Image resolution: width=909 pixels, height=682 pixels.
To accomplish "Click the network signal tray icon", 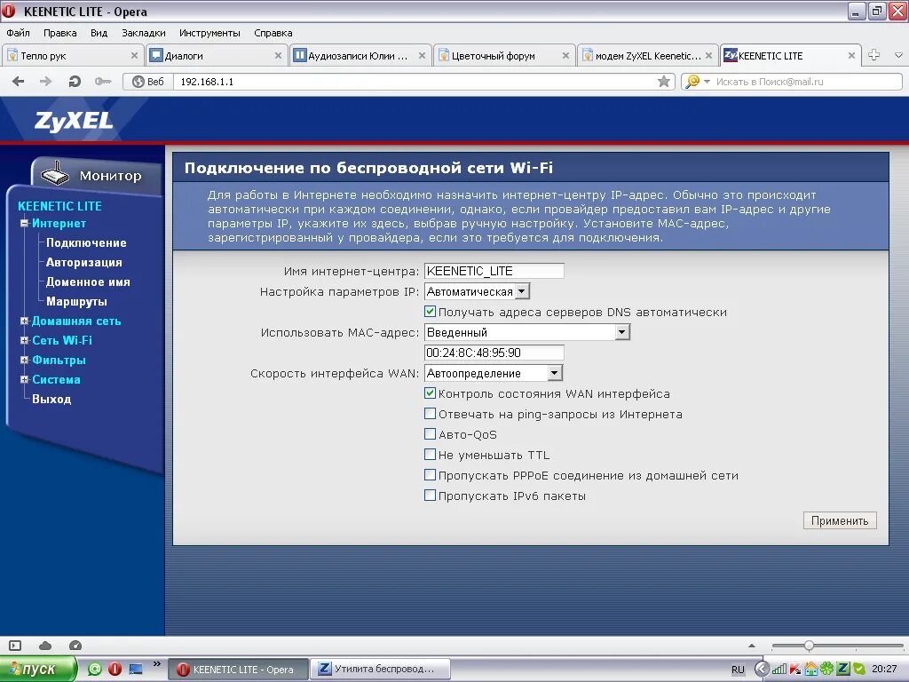I will 779,670.
